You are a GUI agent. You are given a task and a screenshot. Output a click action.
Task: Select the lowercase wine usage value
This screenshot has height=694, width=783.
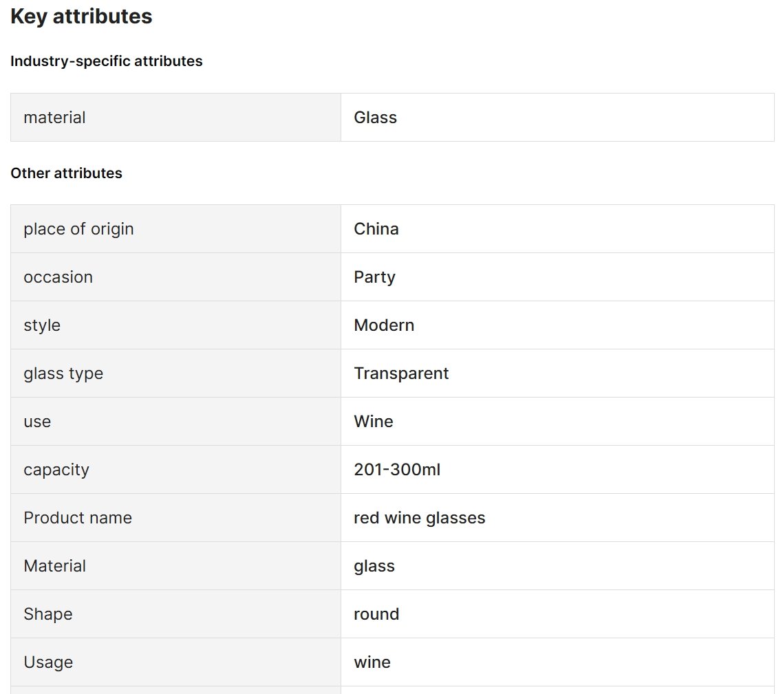pyautogui.click(x=372, y=662)
